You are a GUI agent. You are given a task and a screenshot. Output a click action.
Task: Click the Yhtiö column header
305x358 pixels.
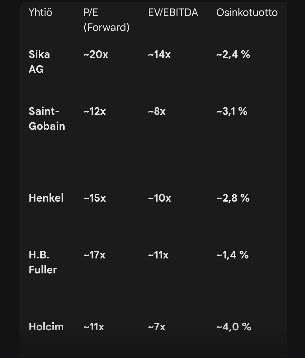(x=40, y=12)
